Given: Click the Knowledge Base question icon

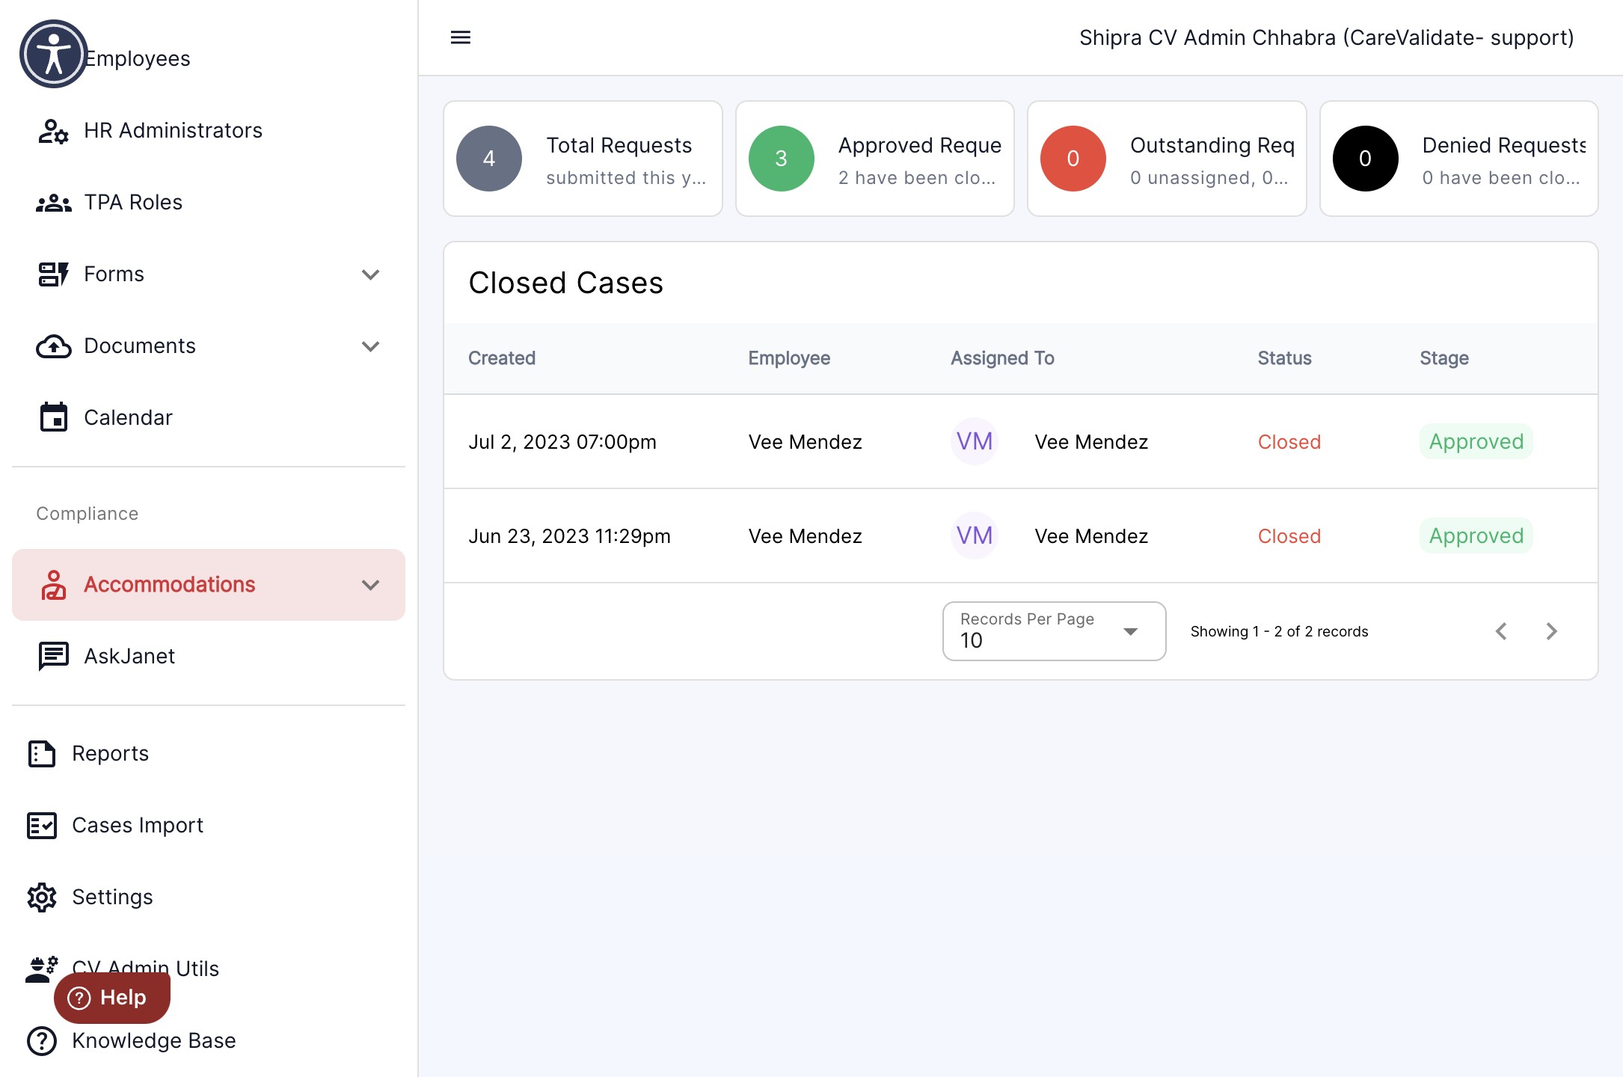Looking at the screenshot, I should click(42, 1040).
